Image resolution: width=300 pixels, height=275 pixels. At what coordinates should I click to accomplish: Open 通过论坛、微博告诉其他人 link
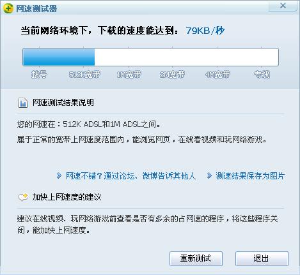(x=150, y=176)
